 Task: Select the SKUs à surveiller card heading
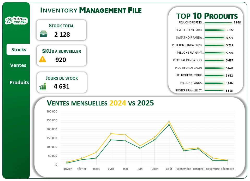[62, 51]
